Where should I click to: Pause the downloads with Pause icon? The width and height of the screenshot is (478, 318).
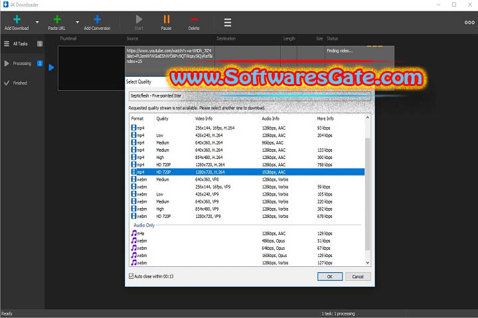(x=167, y=19)
